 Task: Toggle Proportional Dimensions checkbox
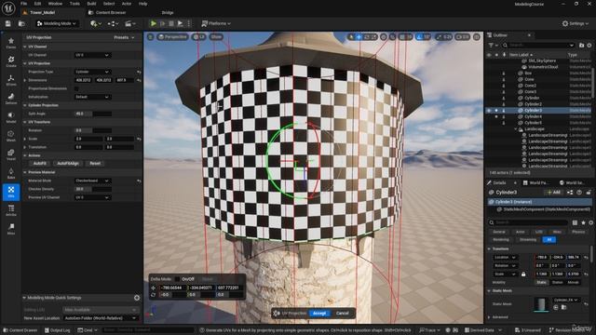pos(76,88)
